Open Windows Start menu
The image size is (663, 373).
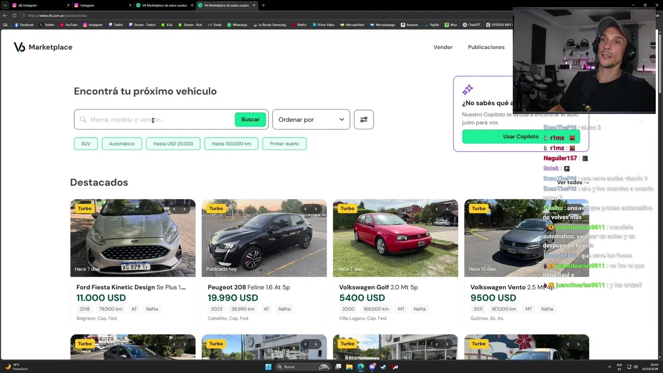(x=268, y=367)
